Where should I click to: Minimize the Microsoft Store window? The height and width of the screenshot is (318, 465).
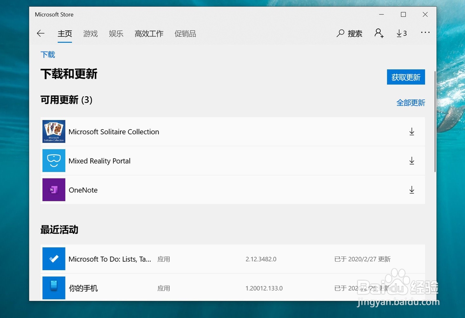[381, 14]
